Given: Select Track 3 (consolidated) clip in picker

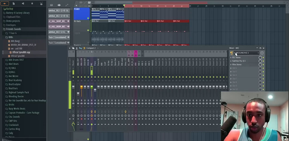Looking at the screenshot, I should [59, 43].
